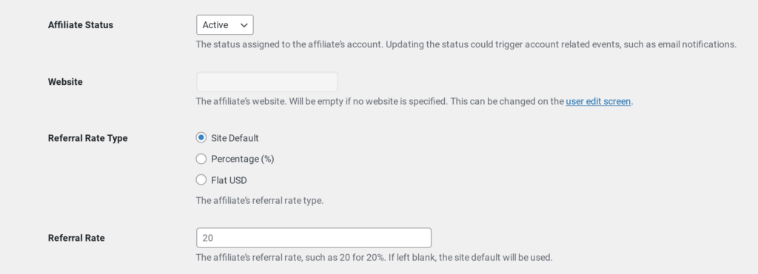Open the Affiliate Status dropdown
758x274 pixels.
pyautogui.click(x=225, y=25)
